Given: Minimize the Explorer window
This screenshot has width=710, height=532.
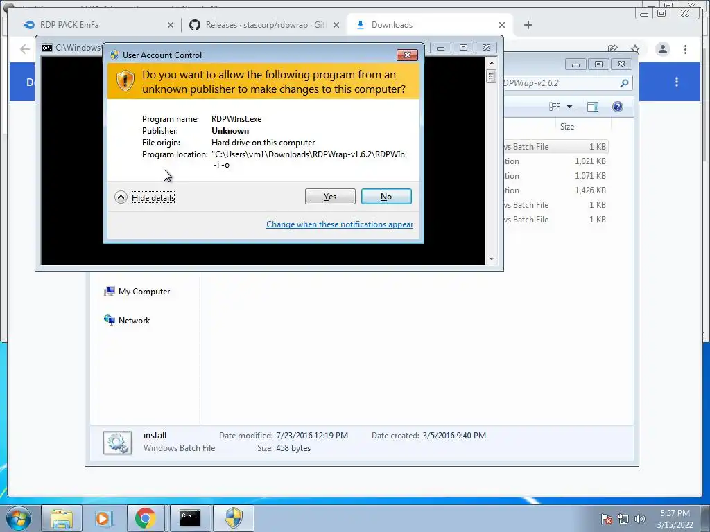Looking at the screenshot, I should (575, 64).
